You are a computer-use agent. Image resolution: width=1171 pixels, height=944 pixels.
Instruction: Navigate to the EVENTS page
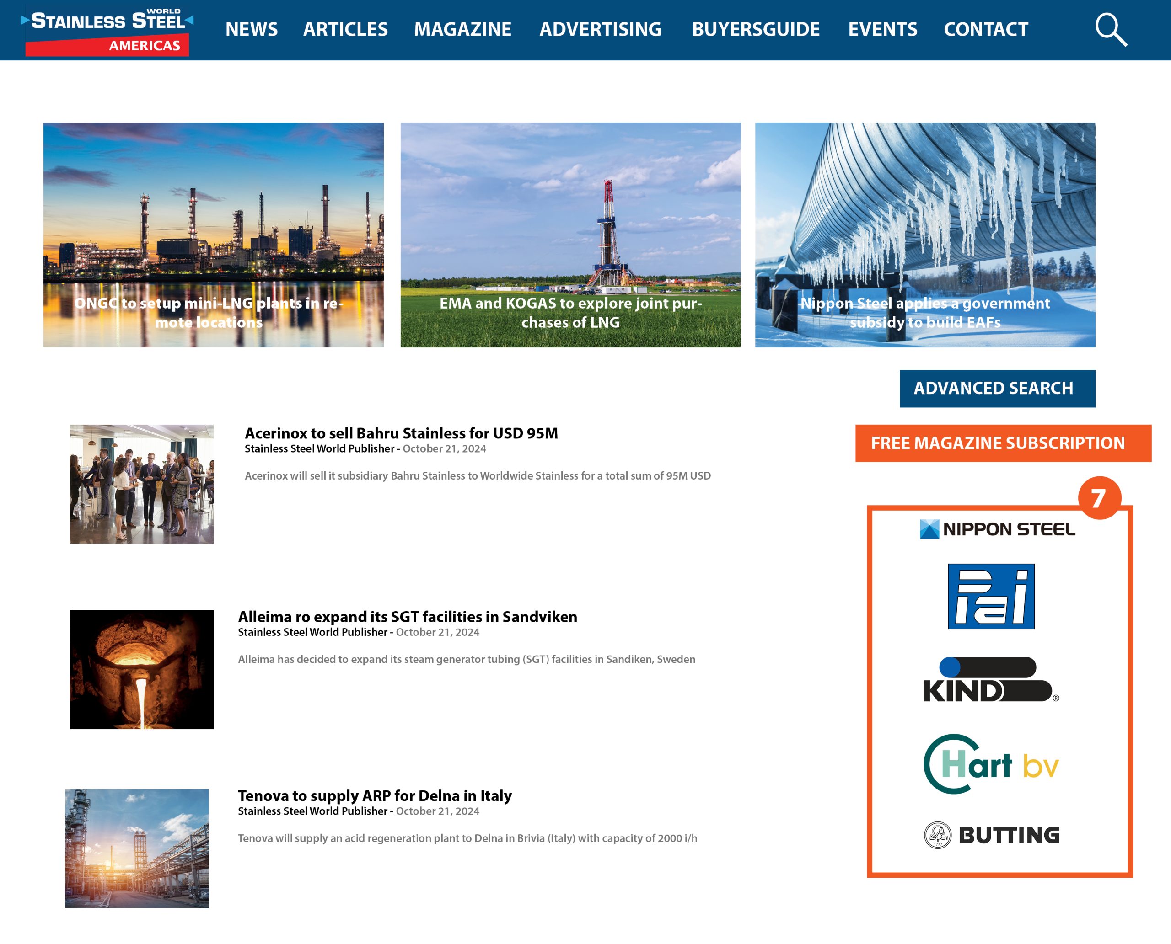coord(882,29)
